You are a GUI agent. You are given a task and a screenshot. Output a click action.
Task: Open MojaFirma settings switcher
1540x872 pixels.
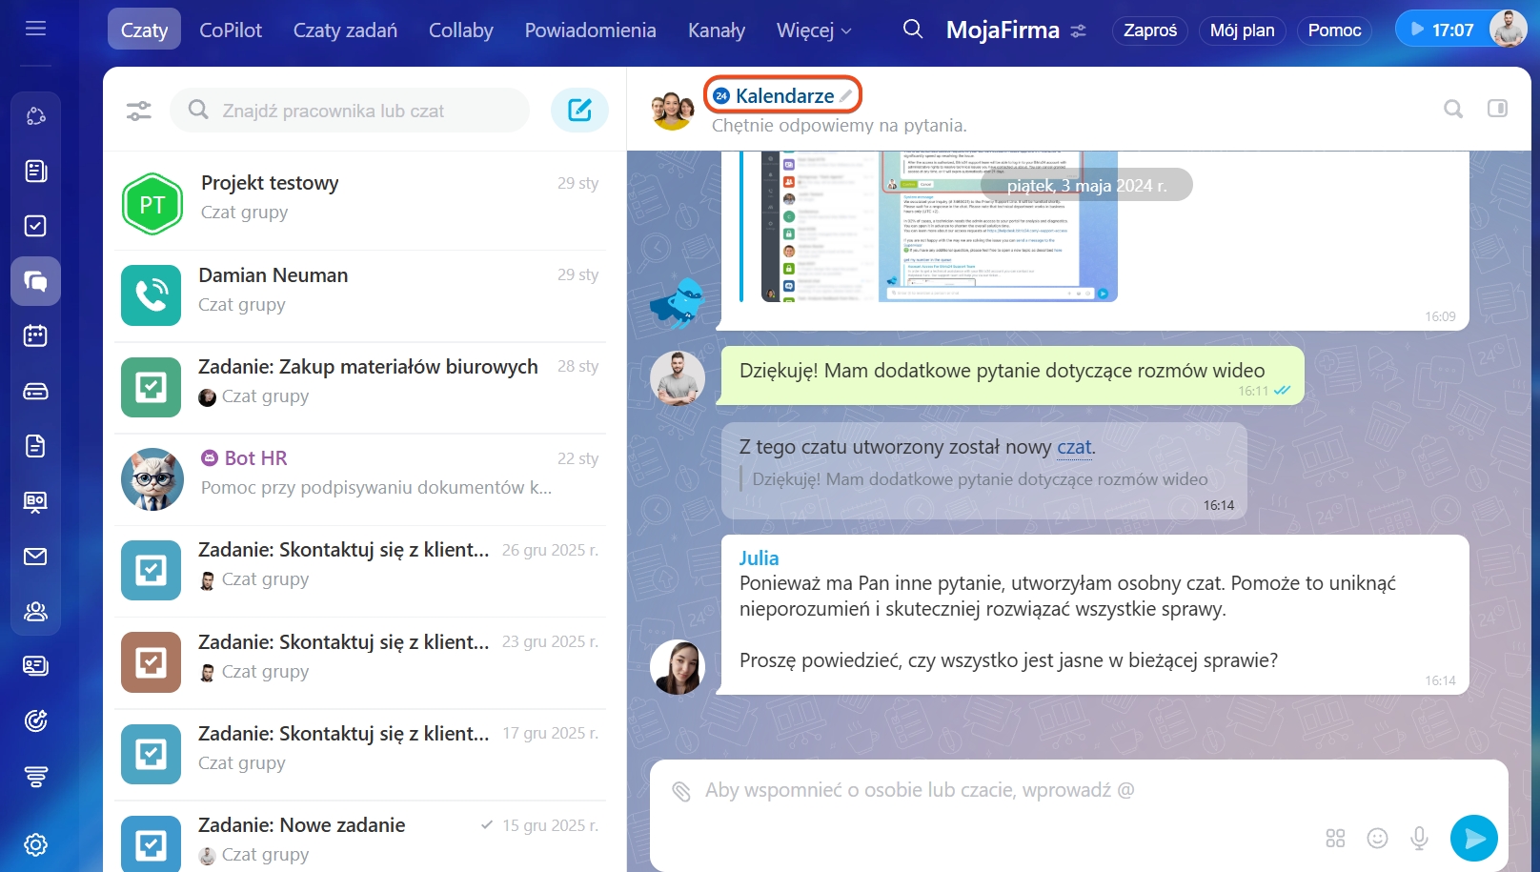tap(1078, 30)
